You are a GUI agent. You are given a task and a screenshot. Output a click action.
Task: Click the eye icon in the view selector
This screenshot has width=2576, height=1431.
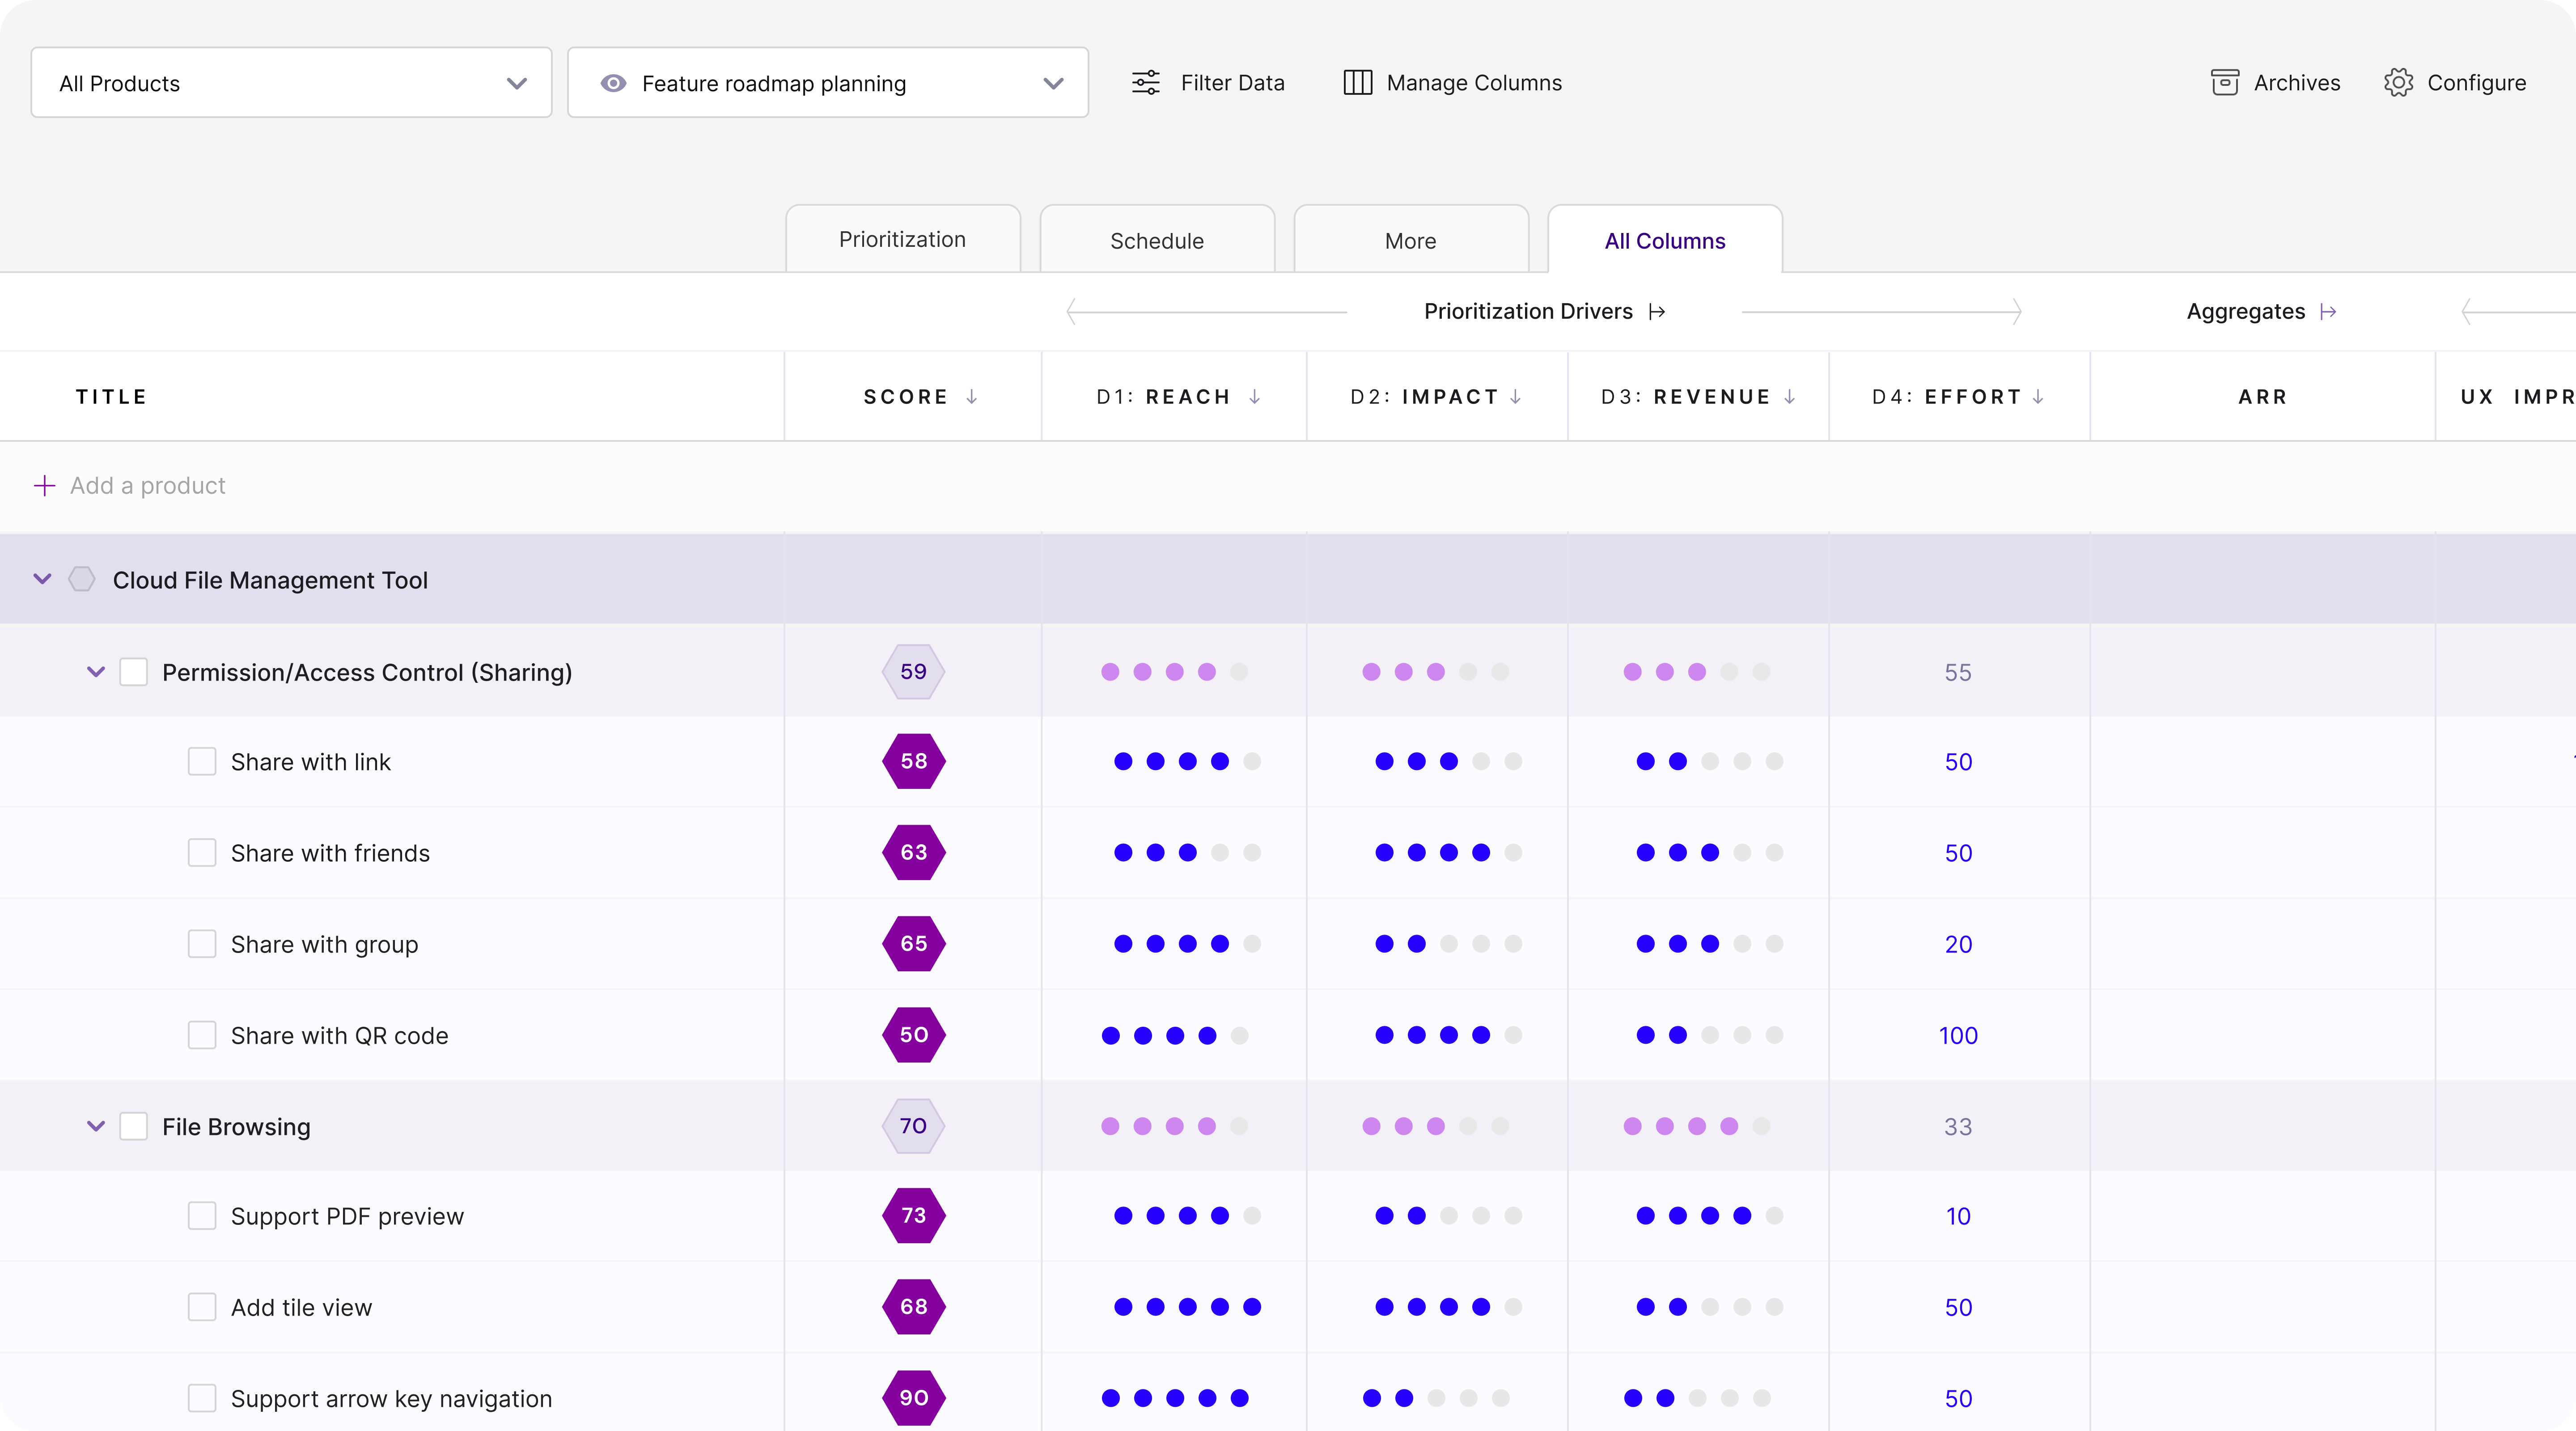[x=613, y=83]
